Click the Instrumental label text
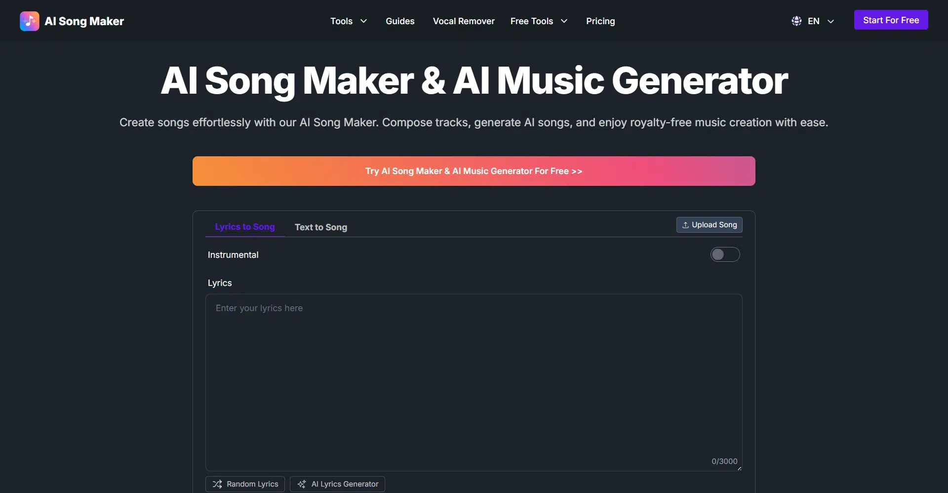The image size is (948, 493). [x=233, y=255]
